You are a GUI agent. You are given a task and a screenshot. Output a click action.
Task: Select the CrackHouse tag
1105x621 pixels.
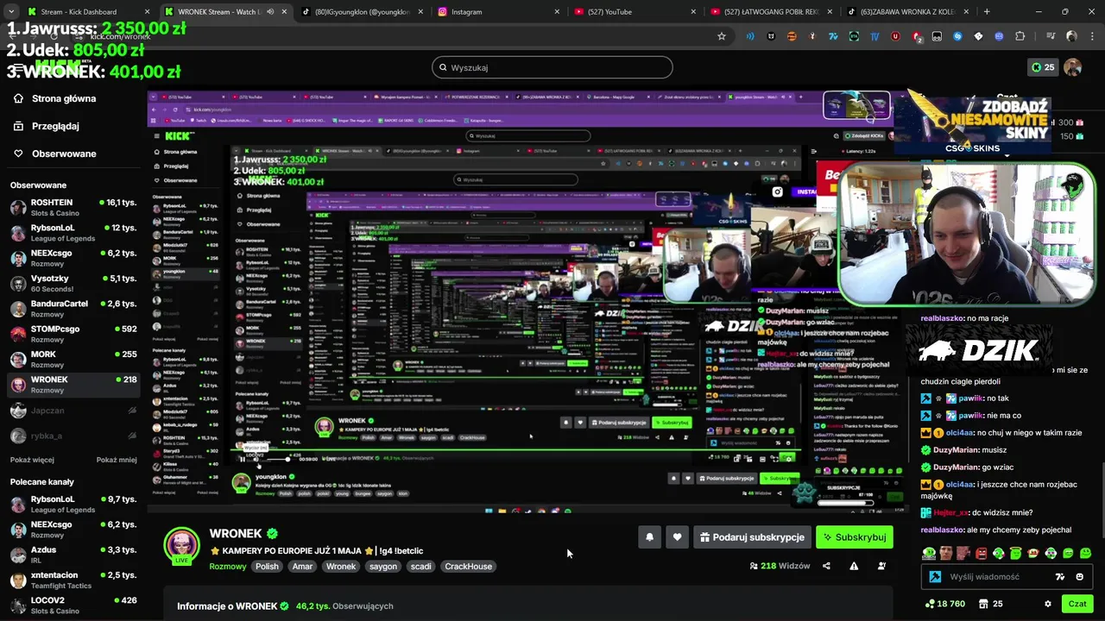click(x=469, y=567)
